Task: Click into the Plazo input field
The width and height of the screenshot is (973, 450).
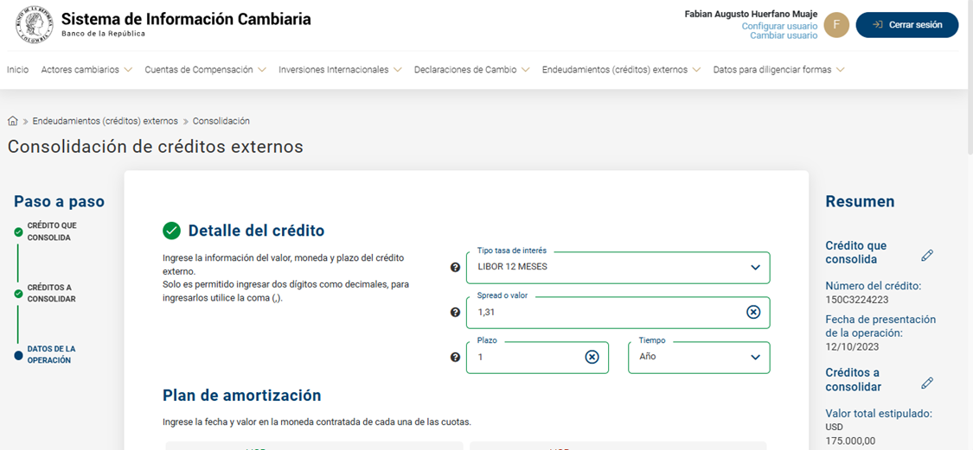Action: [525, 358]
